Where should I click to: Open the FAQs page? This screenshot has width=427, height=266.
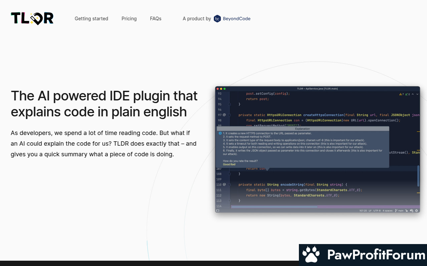[155, 19]
